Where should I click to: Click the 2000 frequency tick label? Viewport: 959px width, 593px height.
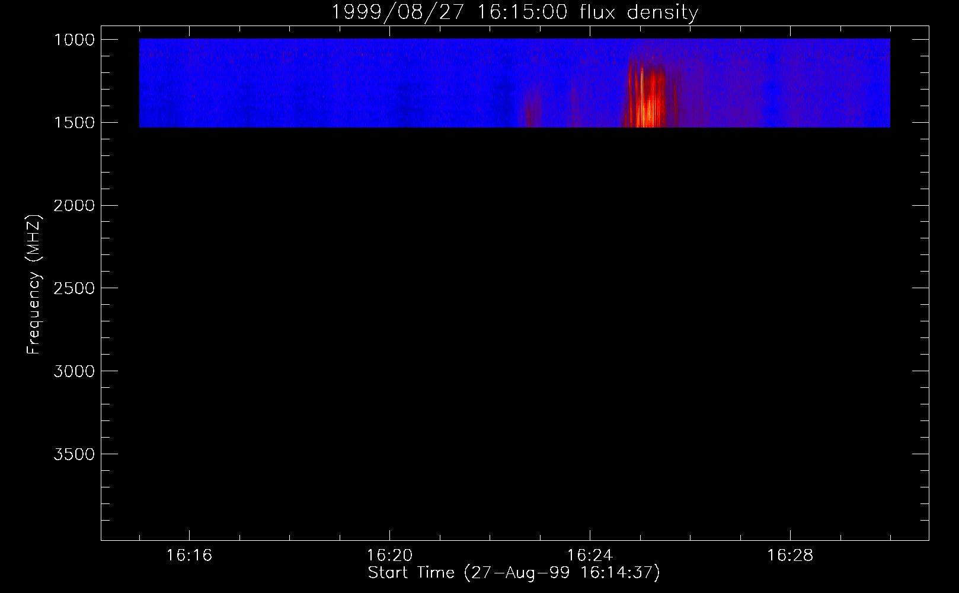(75, 206)
